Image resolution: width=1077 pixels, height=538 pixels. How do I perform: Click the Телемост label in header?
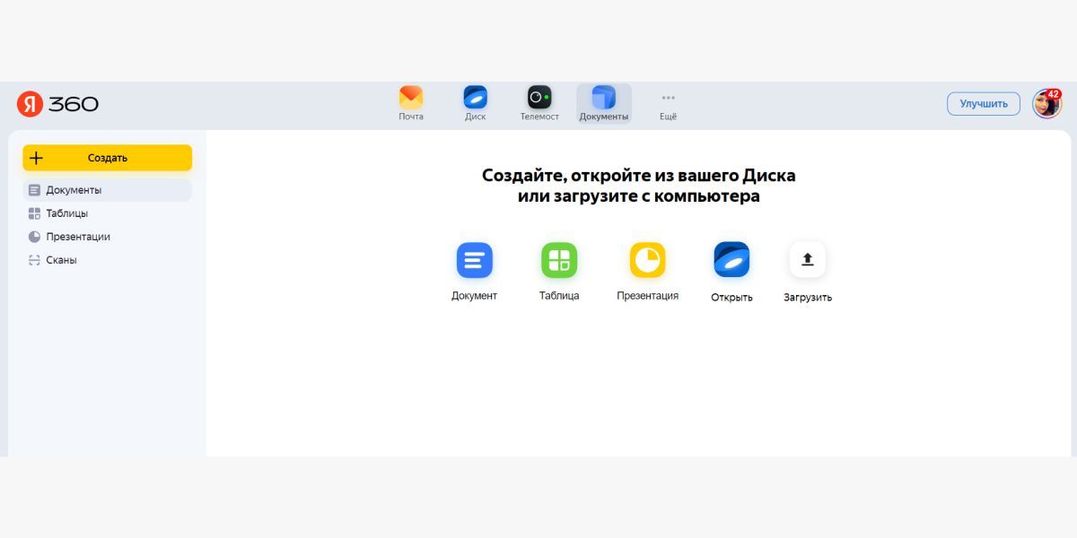539,117
